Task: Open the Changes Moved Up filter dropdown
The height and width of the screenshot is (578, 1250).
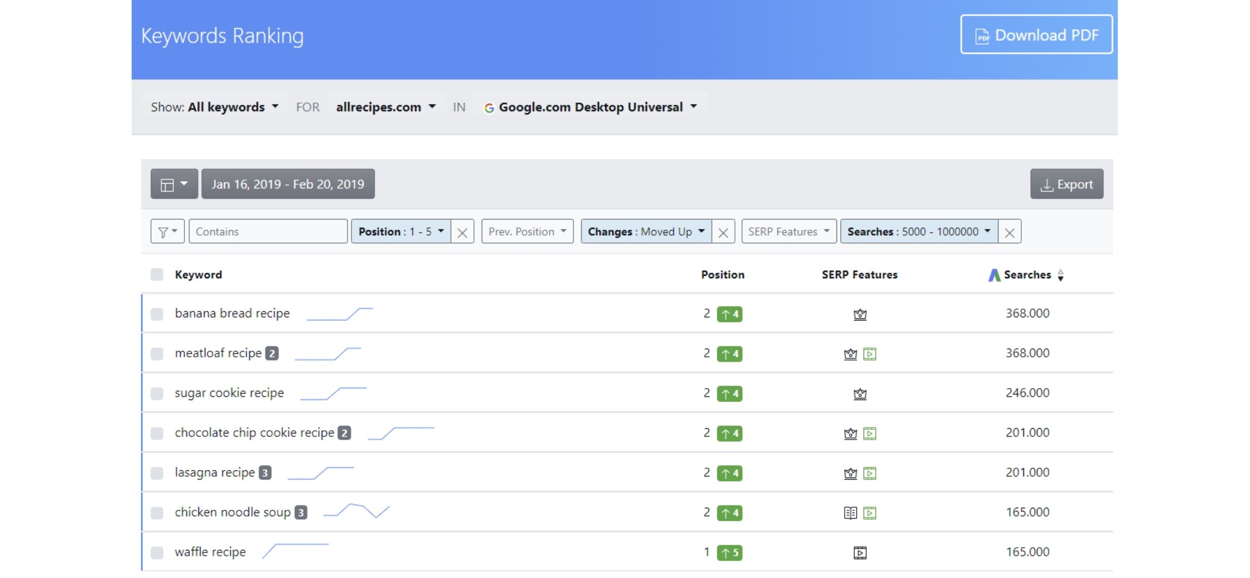Action: pos(646,232)
